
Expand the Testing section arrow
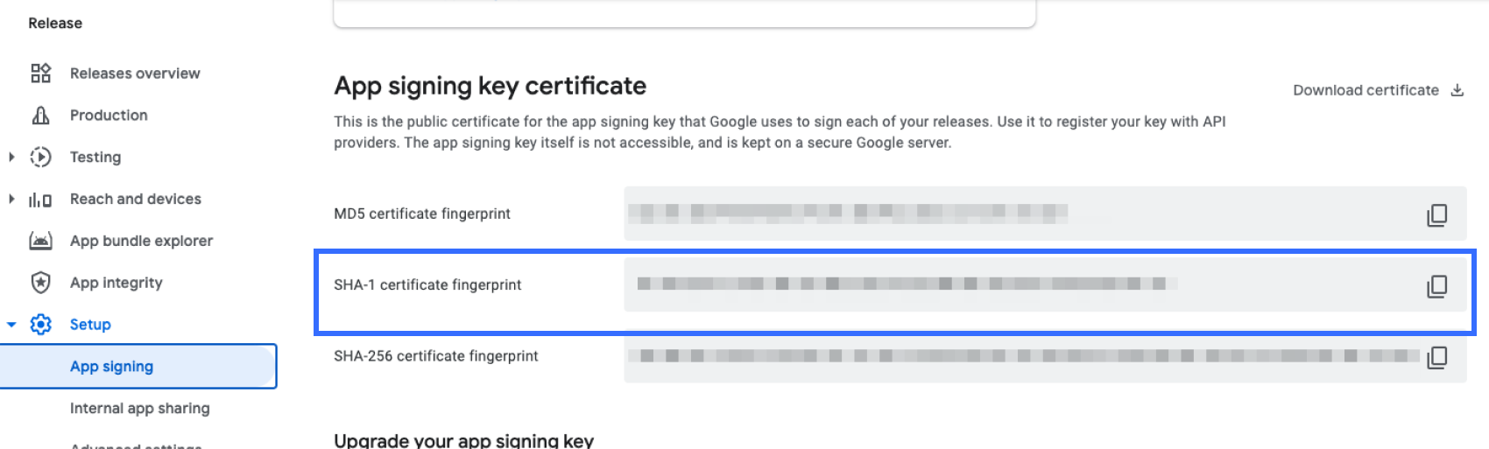11,158
